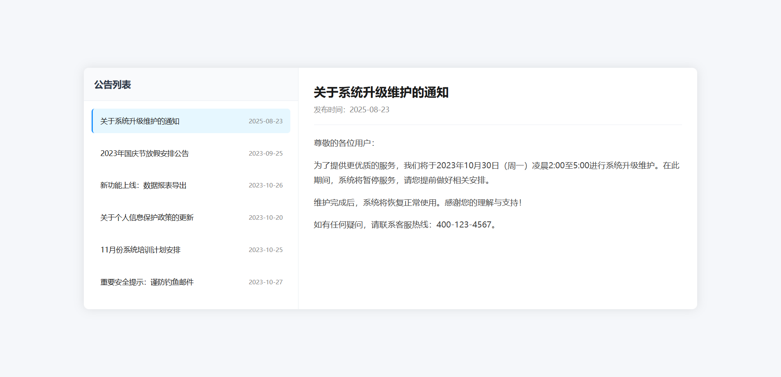Select 关于个人信息保护政策的更新 in the list
781x377 pixels.
tap(147, 218)
